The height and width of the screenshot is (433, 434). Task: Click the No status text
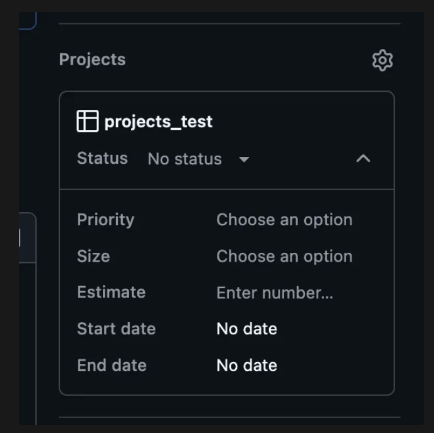click(184, 159)
